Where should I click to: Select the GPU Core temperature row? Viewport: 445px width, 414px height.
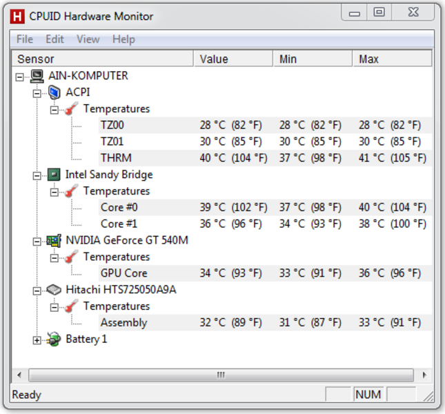pyautogui.click(x=124, y=273)
